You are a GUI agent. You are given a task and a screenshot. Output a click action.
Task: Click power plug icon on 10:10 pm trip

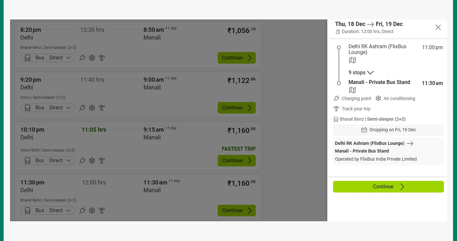click(x=82, y=160)
